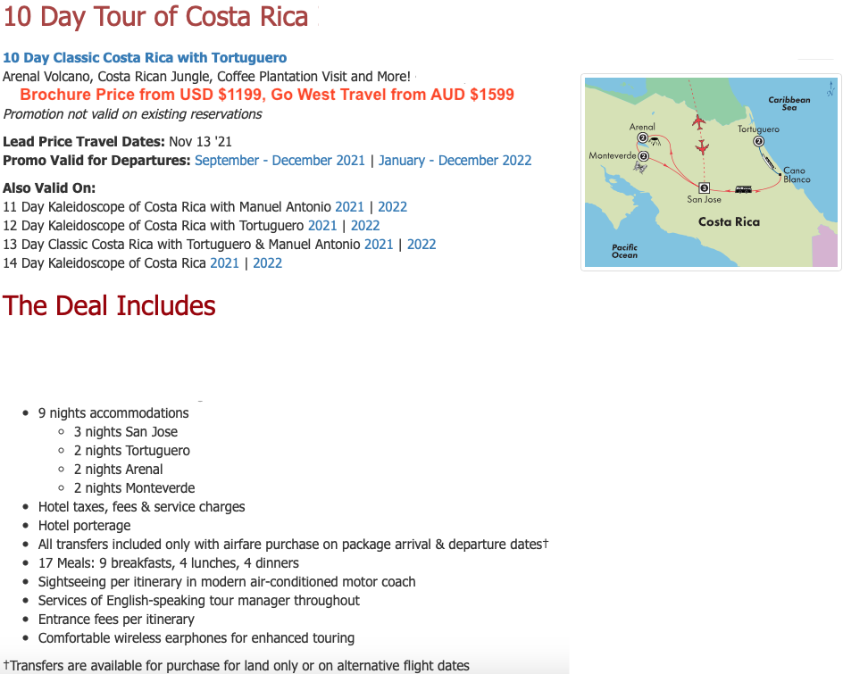Click the Tortuguero 2-night marker on map
The width and height of the screenshot is (843, 674).
[x=758, y=141]
